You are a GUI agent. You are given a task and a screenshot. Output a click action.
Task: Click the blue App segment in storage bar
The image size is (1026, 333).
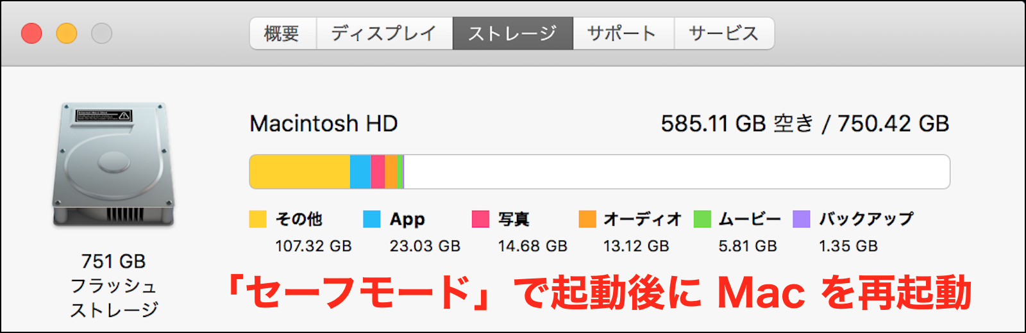pyautogui.click(x=360, y=172)
